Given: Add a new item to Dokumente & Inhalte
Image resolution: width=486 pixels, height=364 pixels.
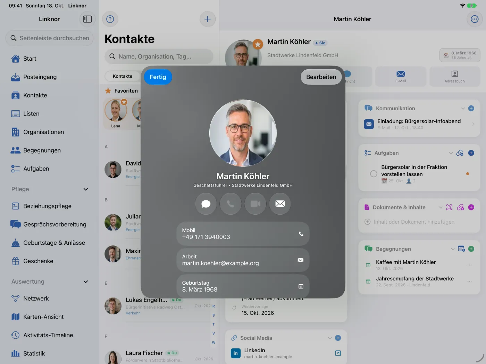Looking at the screenshot, I should 471,207.
